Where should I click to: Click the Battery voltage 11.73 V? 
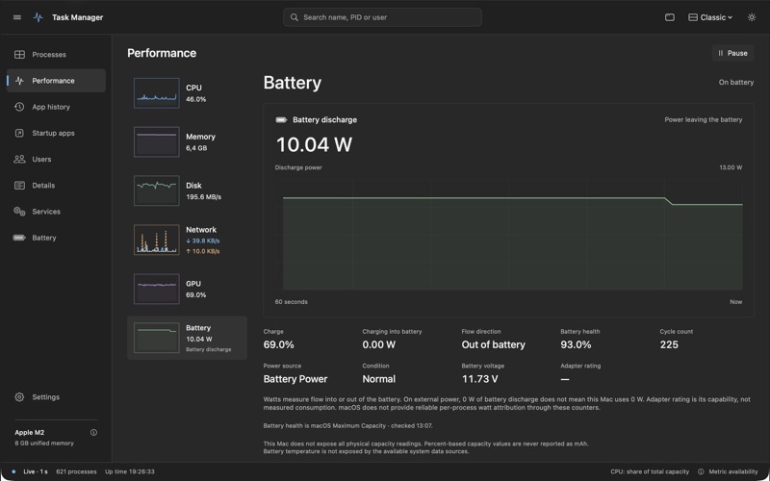coord(479,379)
